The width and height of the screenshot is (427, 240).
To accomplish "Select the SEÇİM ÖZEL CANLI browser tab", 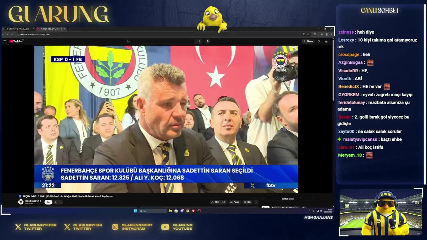I will [51, 29].
